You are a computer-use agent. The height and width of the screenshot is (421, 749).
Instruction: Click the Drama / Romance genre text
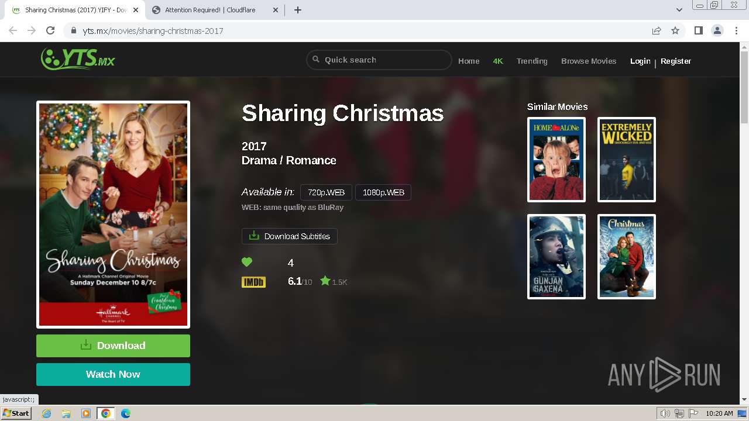tap(289, 160)
